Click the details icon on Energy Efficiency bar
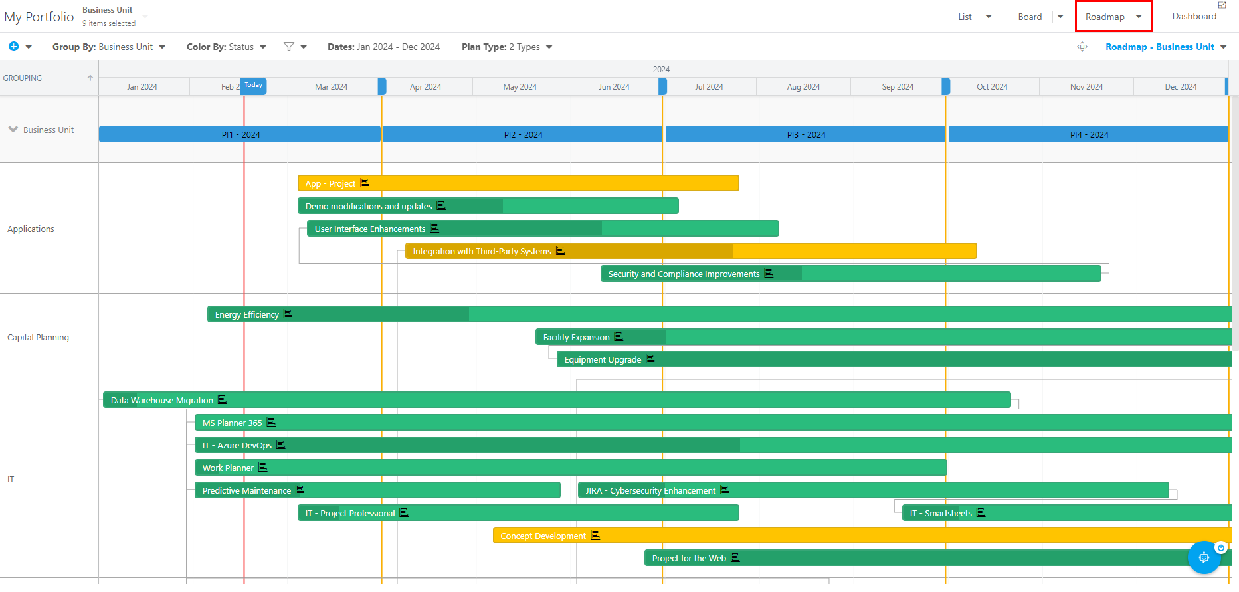The height and width of the screenshot is (592, 1239). [288, 314]
